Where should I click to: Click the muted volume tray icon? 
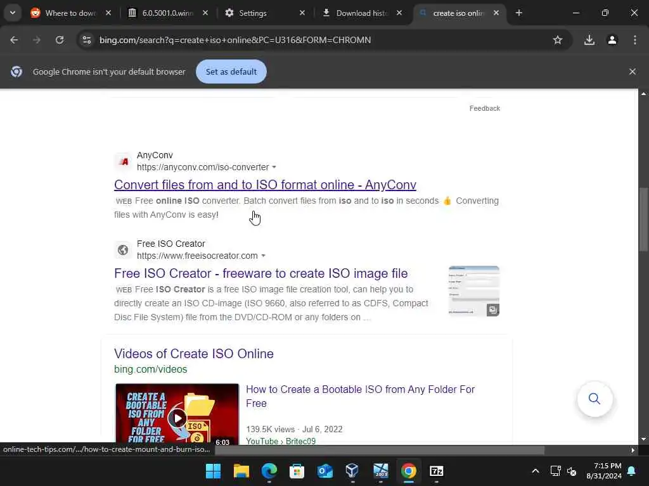pyautogui.click(x=572, y=471)
